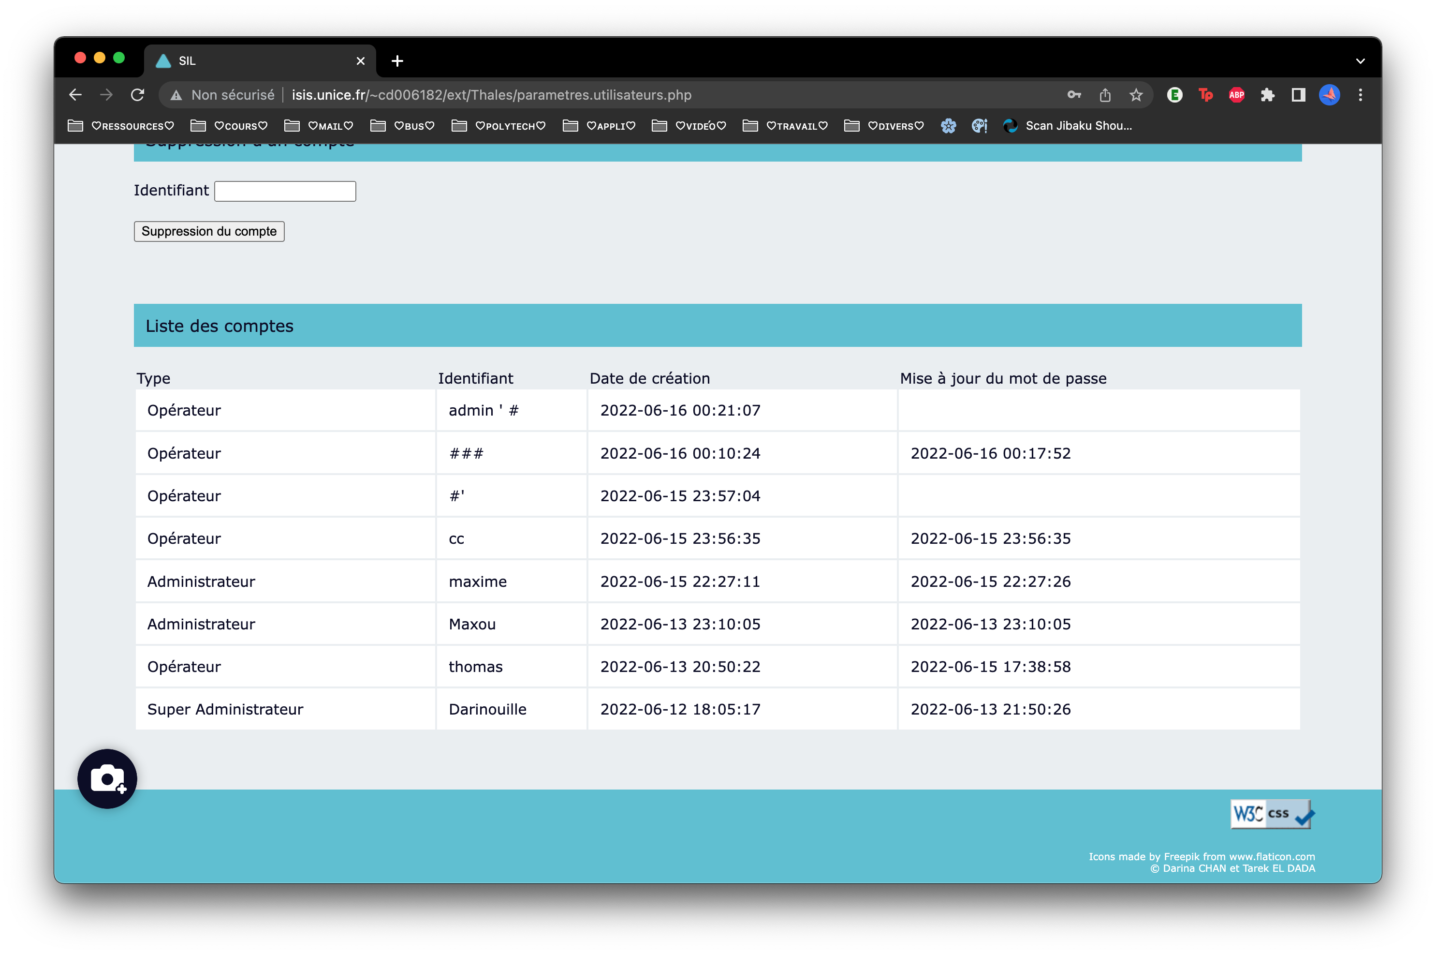Open the saved passwords key icon
The image size is (1436, 955).
point(1074,95)
